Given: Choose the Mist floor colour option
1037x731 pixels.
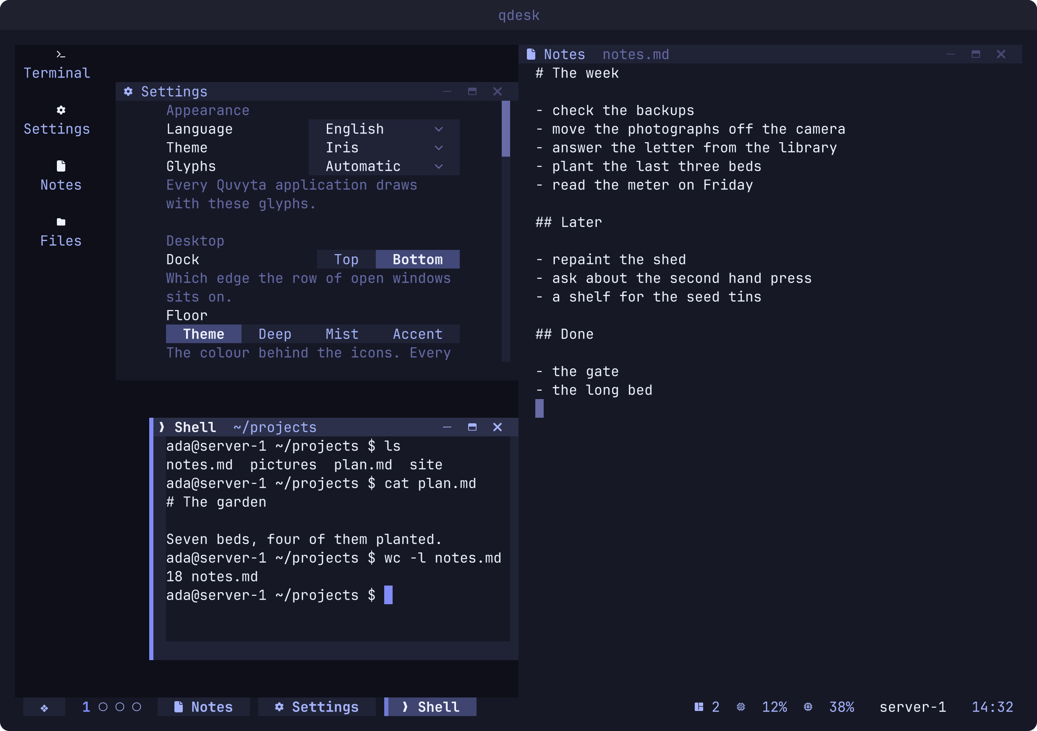Looking at the screenshot, I should click(342, 334).
